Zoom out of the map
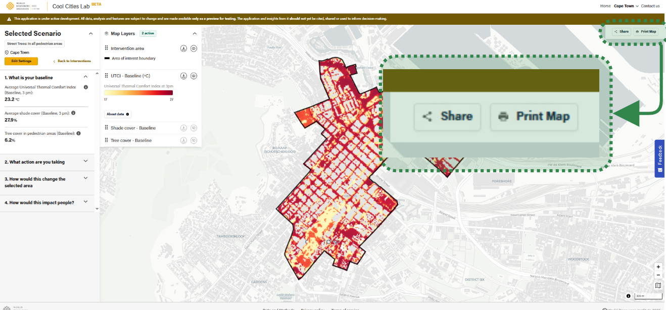Image resolution: width=666 pixels, height=310 pixels. click(x=658, y=275)
